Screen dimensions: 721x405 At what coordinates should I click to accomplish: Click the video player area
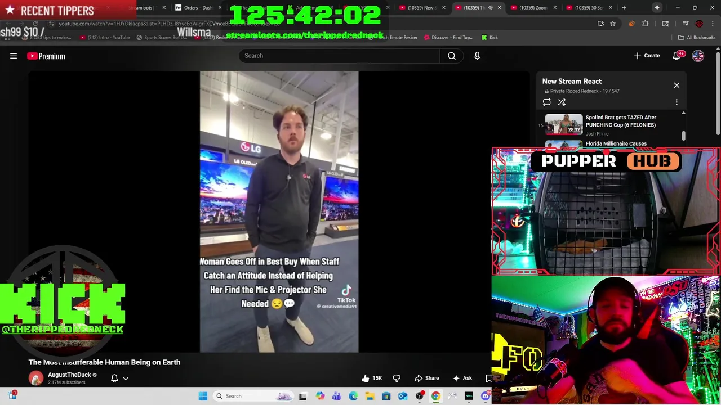[x=279, y=211]
